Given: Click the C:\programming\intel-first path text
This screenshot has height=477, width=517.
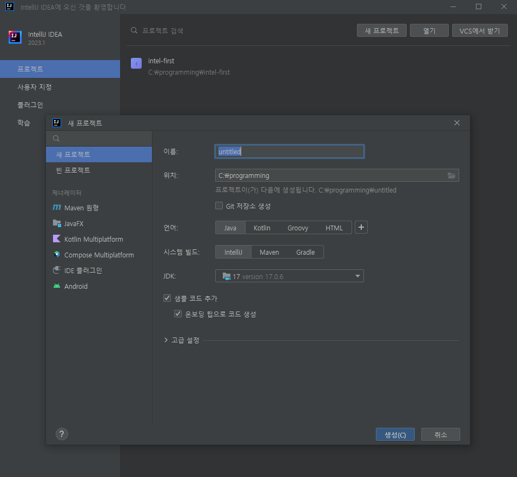Looking at the screenshot, I should [x=189, y=72].
